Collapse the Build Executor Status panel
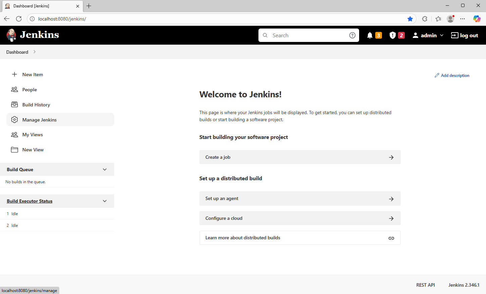This screenshot has height=294, width=486. tap(105, 201)
